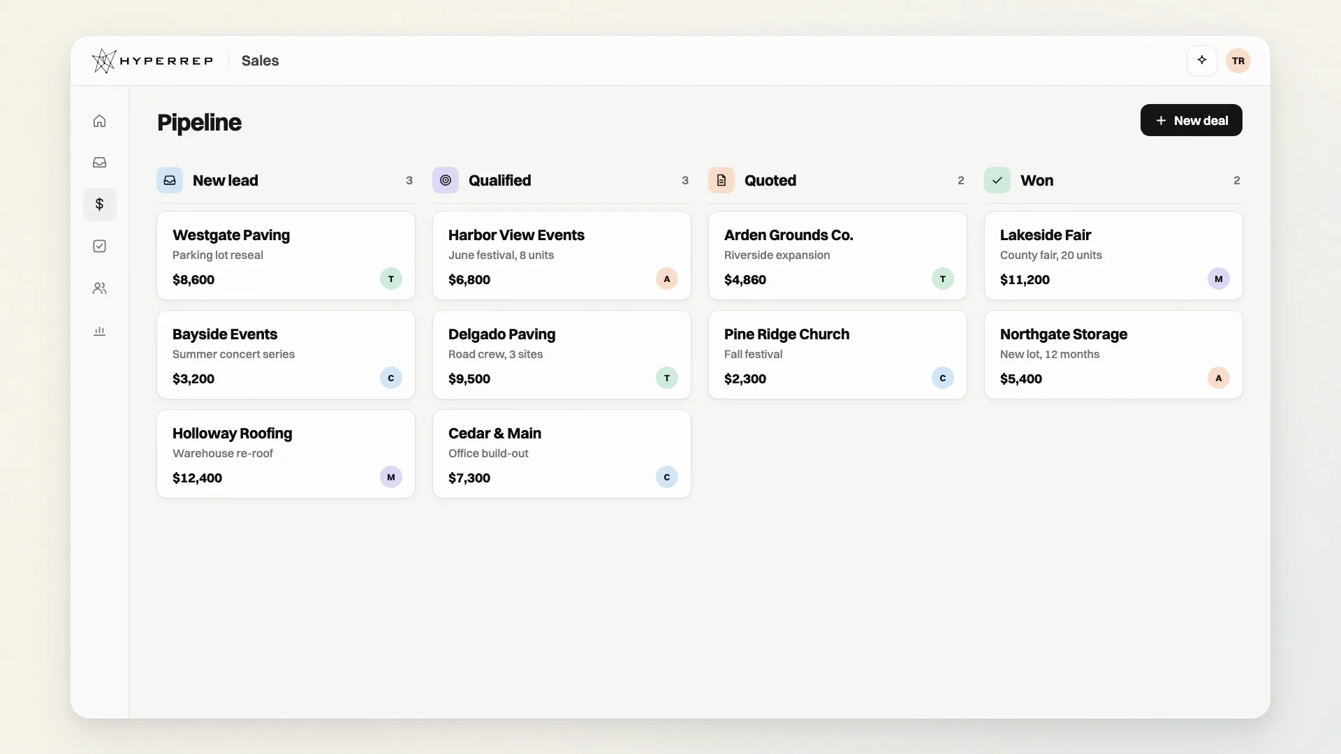The image size is (1341, 754).
Task: Click the C avatar on Bayside Events card
Action: pos(391,378)
